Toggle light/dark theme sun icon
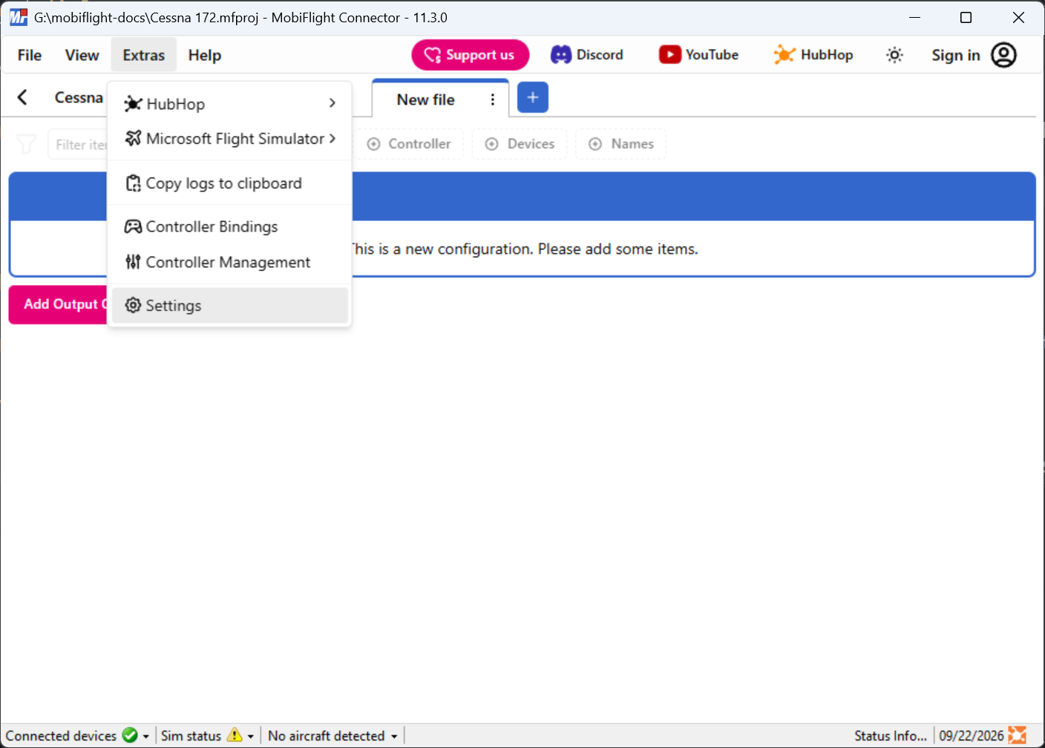This screenshot has height=748, width=1045. [895, 55]
